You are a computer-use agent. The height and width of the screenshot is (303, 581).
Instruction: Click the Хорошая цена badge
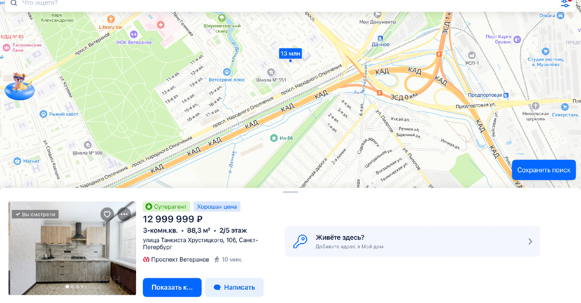pos(217,207)
